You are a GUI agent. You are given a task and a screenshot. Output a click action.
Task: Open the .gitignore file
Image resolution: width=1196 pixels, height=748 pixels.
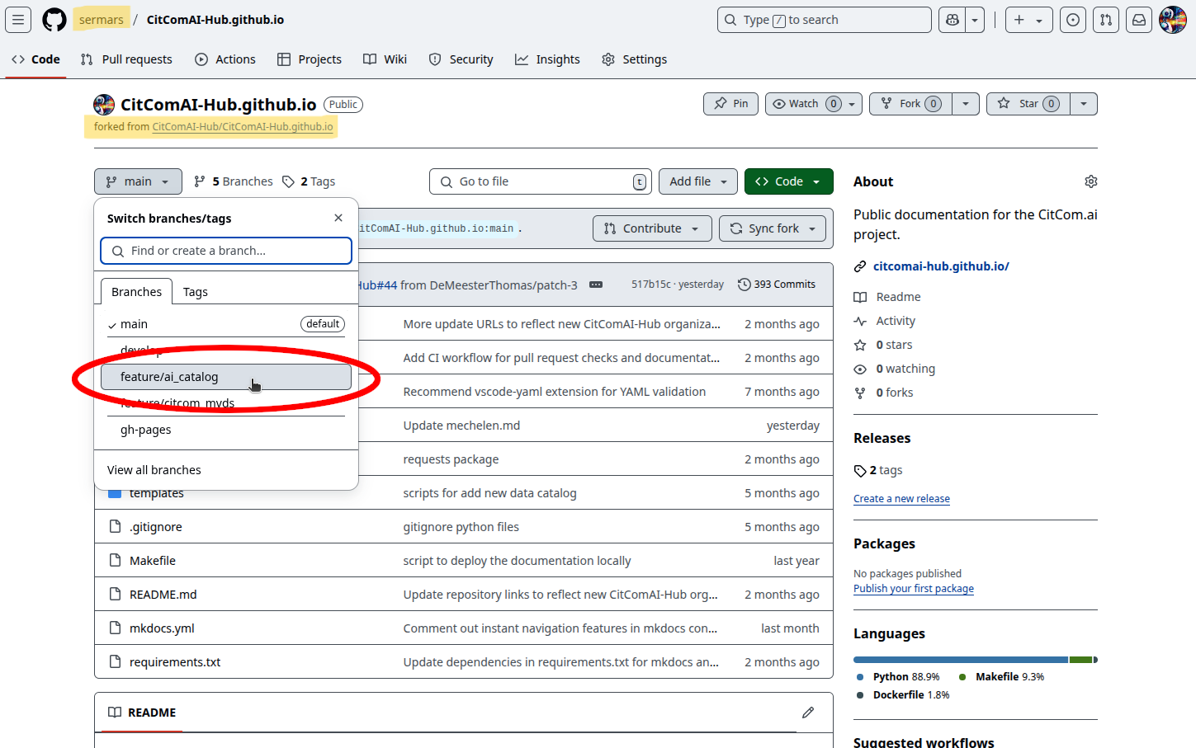click(x=156, y=527)
